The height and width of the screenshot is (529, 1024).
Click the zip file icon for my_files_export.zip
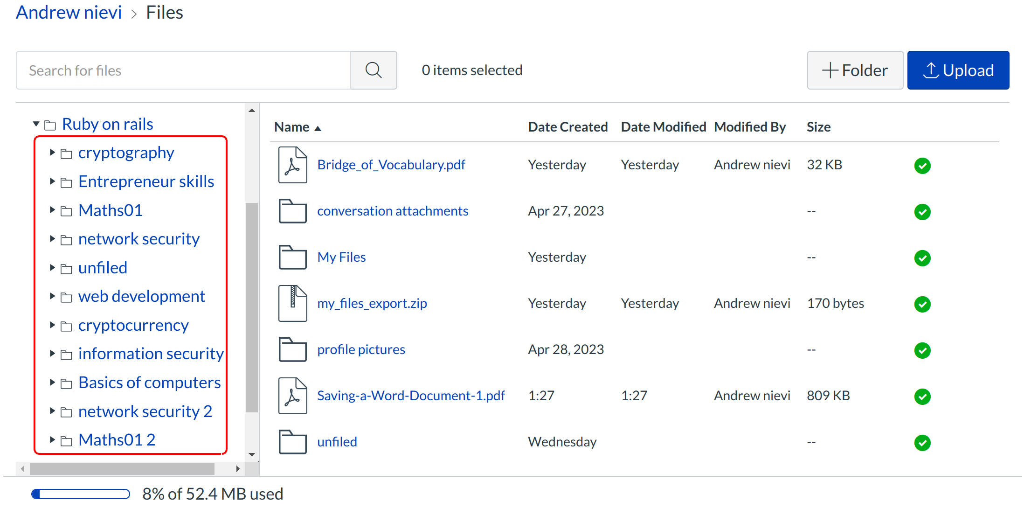(x=292, y=304)
